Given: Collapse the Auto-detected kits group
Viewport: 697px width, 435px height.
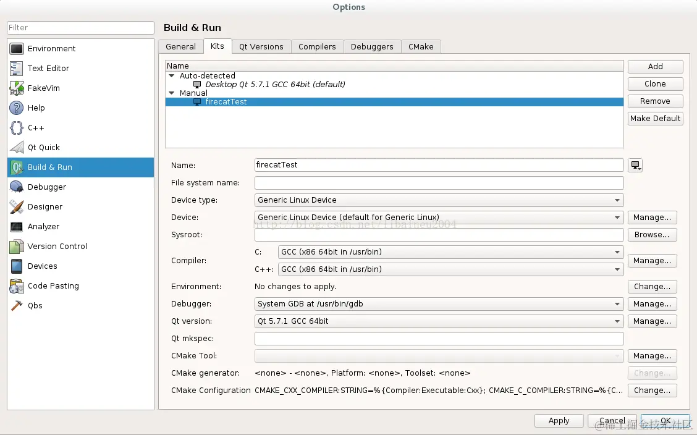Looking at the screenshot, I should tap(172, 76).
